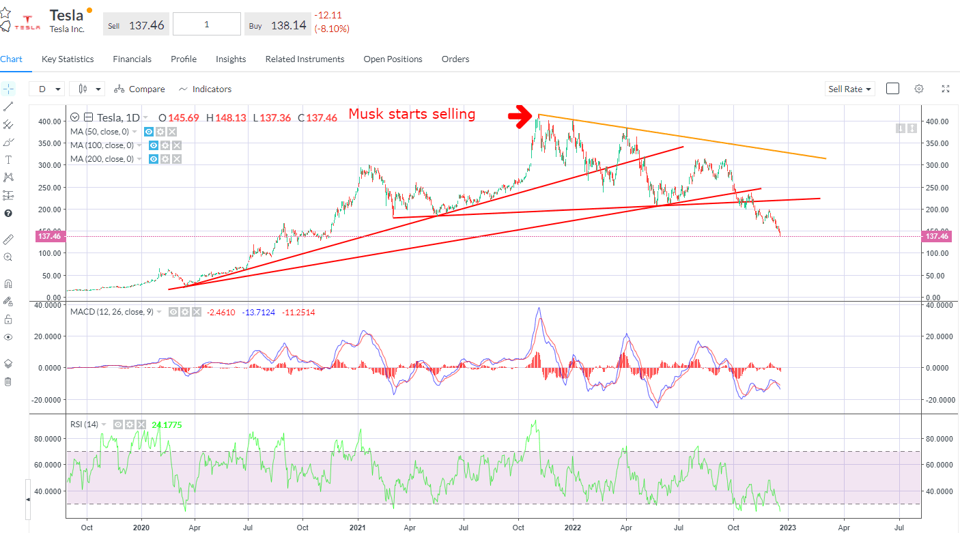
Task: Open the D timeframe dropdown
Action: tap(47, 89)
